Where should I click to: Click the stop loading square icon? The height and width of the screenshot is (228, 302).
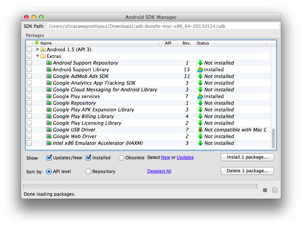point(265,190)
